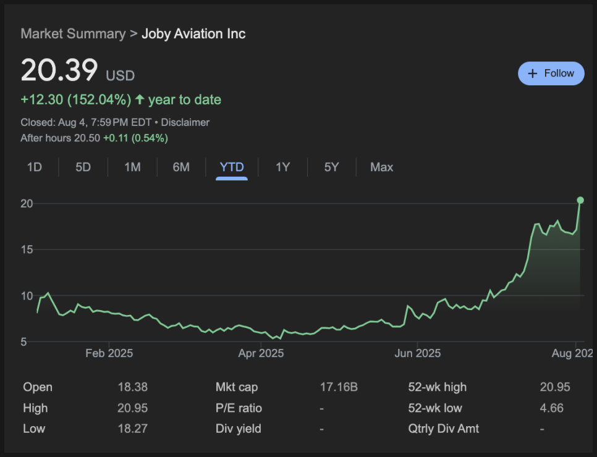Click the Jun 2025 axis label

[x=418, y=353]
